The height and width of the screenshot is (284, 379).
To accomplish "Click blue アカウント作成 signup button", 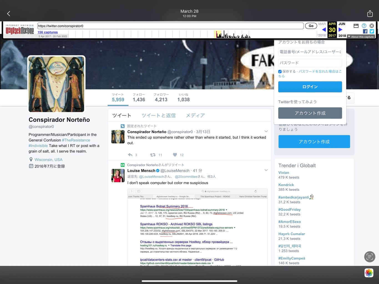I will tap(314, 142).
